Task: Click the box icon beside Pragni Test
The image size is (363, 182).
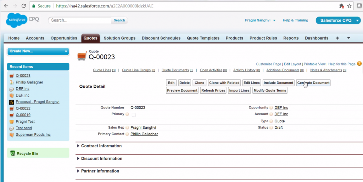Action: click(12, 122)
